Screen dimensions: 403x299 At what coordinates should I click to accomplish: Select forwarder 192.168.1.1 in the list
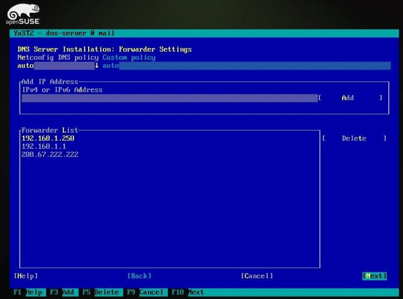[44, 147]
